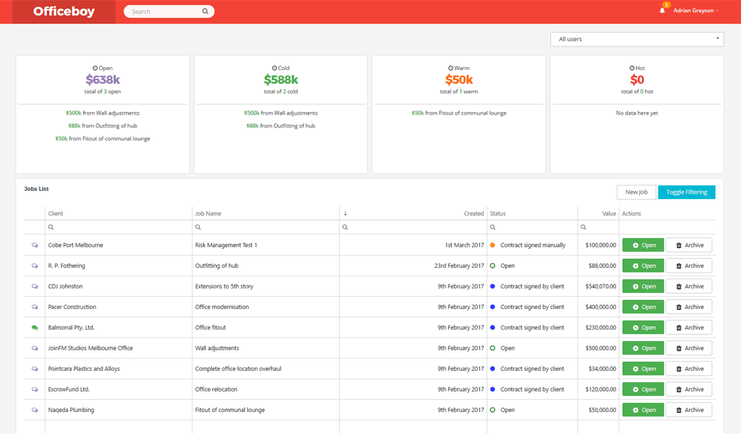Click the $638k open total

point(102,80)
